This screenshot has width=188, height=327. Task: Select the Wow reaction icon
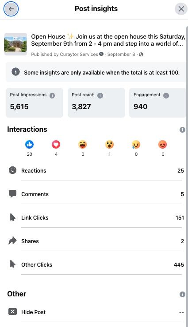point(109,144)
